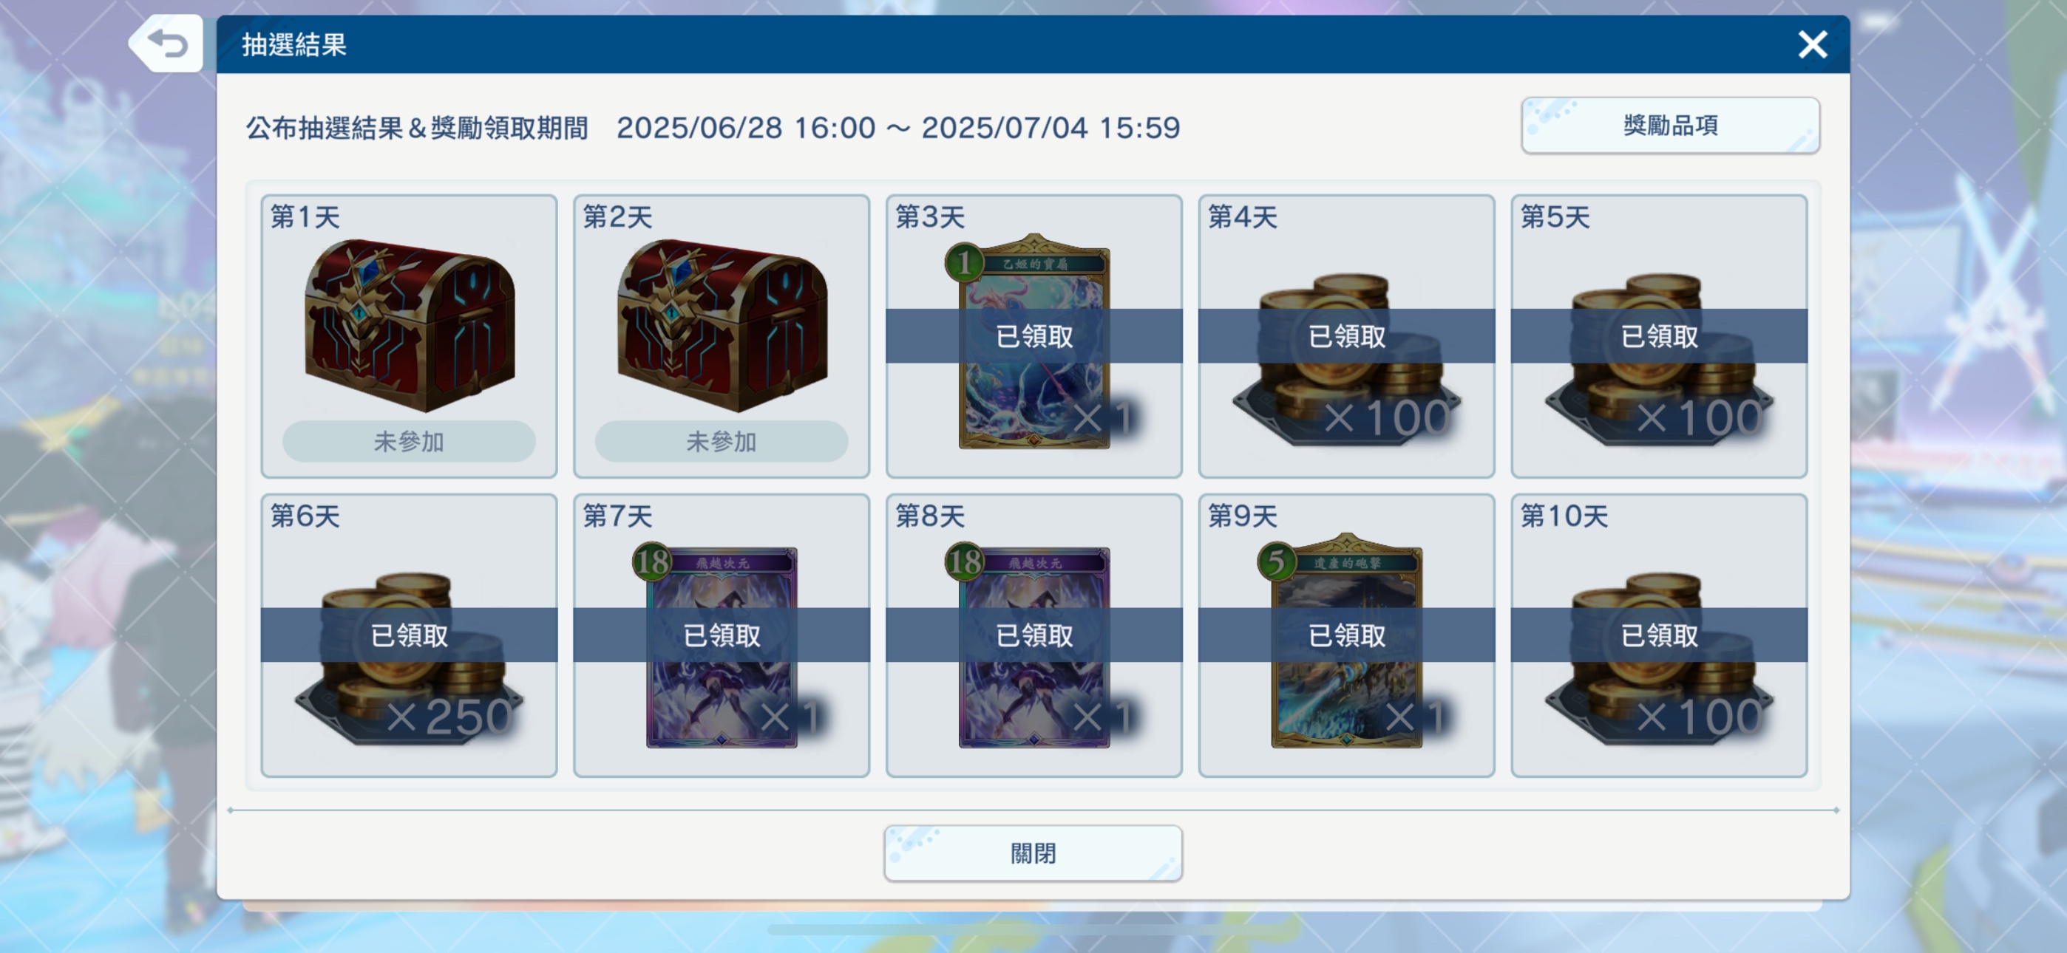Tap the 未參加 label under 第2天
The height and width of the screenshot is (953, 2067).
pyautogui.click(x=722, y=441)
